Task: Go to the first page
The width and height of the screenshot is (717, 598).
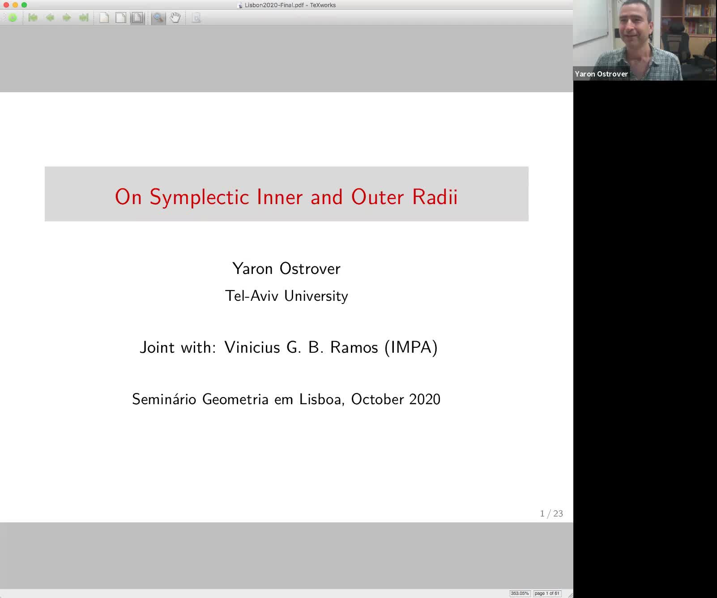Action: (x=33, y=18)
